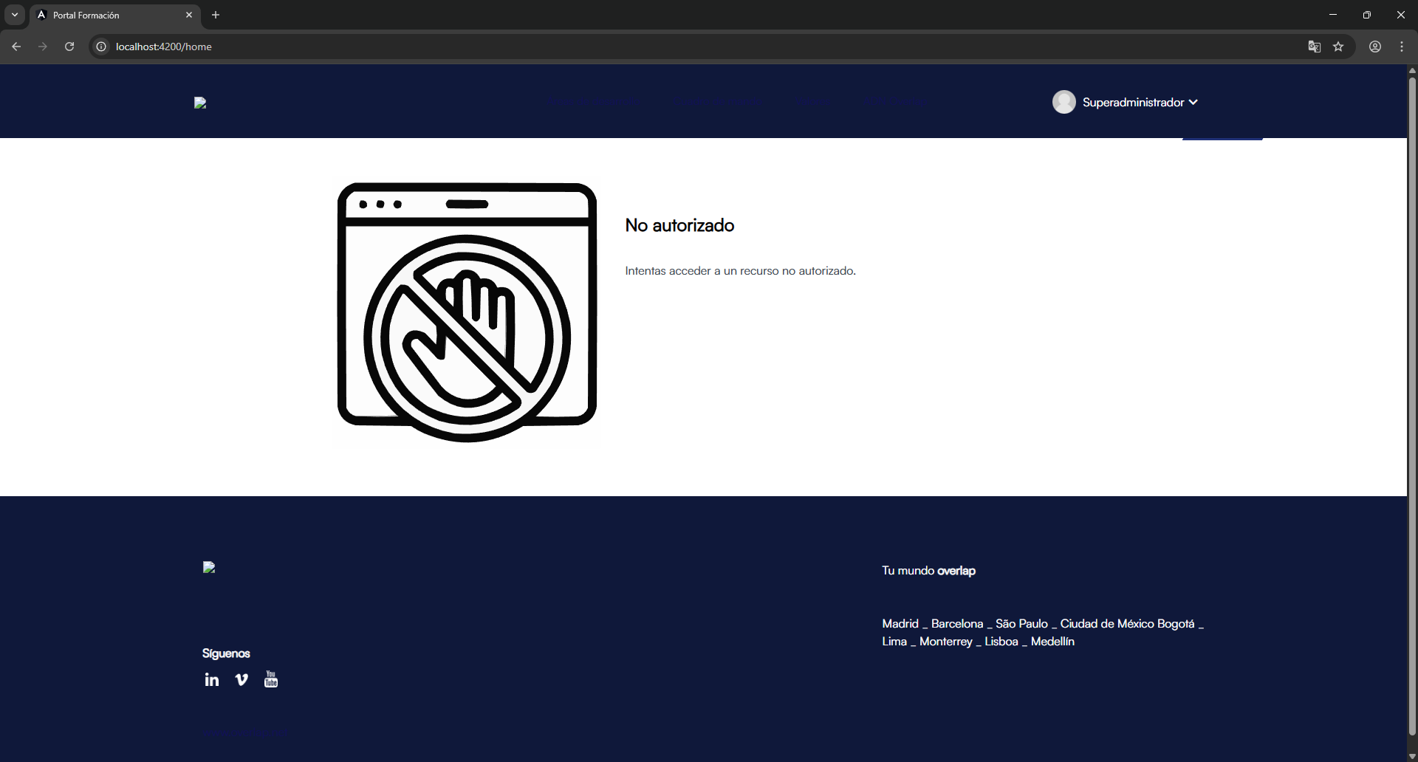
Task: Click the 'Tu mundo overlap' text
Action: [928, 571]
